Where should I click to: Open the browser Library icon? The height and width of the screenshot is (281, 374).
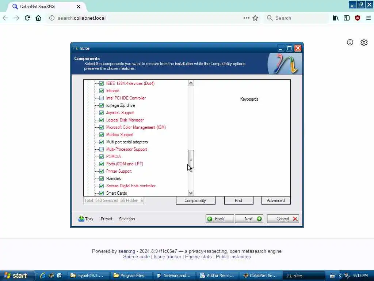pyautogui.click(x=336, y=18)
